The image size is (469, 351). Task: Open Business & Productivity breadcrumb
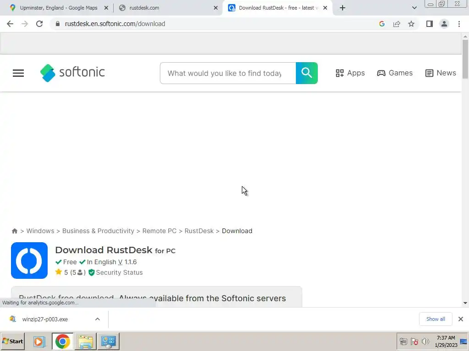98,231
